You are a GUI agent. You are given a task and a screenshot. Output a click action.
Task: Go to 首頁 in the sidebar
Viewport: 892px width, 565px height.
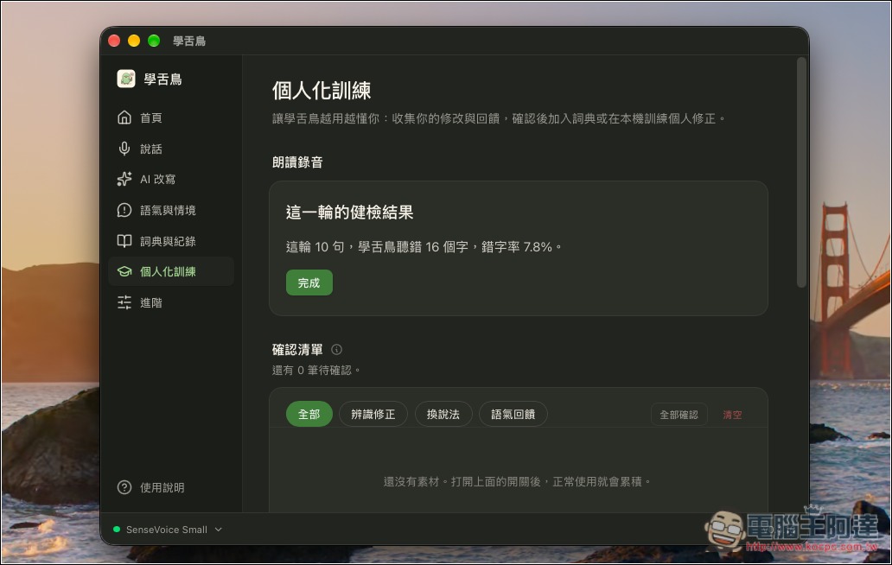[170, 117]
